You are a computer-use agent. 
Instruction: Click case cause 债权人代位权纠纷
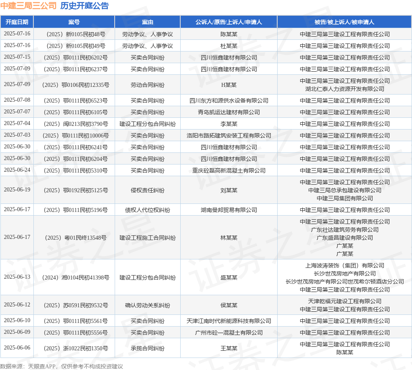point(147,210)
